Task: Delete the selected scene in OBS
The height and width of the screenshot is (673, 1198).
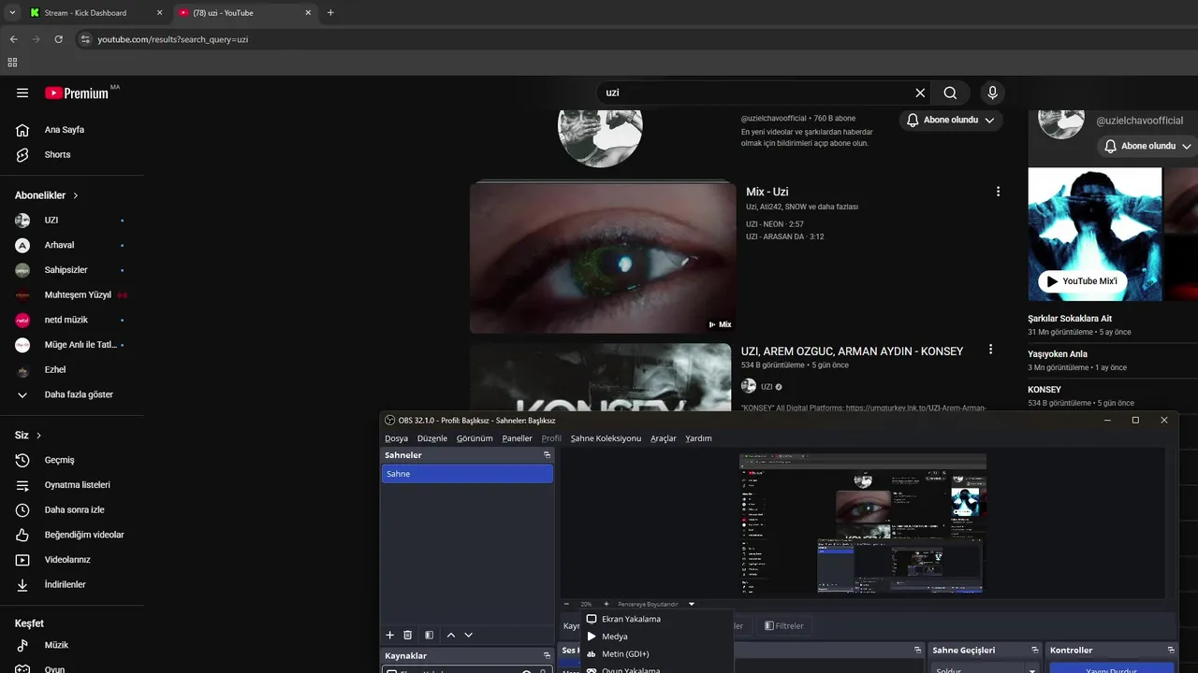Action: pyautogui.click(x=408, y=635)
